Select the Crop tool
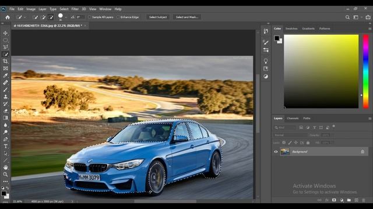This screenshot has height=209, width=373. 5,61
